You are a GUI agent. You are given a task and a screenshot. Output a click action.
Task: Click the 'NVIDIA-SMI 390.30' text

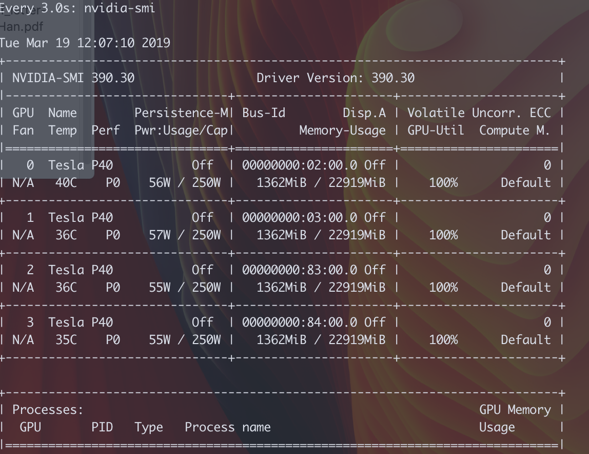coord(73,78)
